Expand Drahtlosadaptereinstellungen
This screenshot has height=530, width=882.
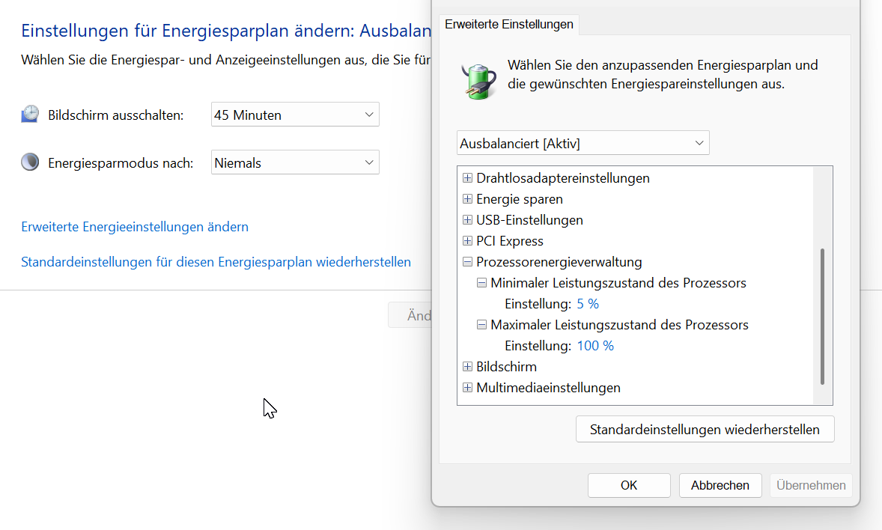[x=467, y=178]
